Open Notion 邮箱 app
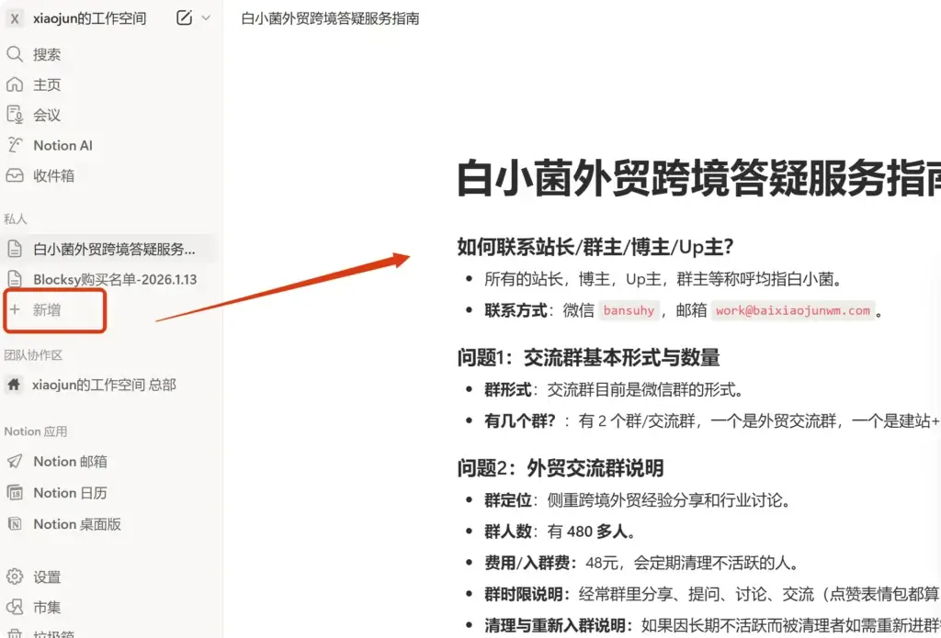Image resolution: width=941 pixels, height=638 pixels. [69, 462]
